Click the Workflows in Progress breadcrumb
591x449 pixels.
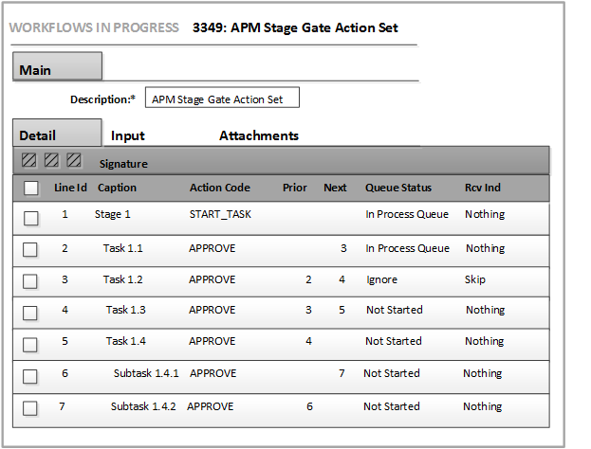click(94, 27)
